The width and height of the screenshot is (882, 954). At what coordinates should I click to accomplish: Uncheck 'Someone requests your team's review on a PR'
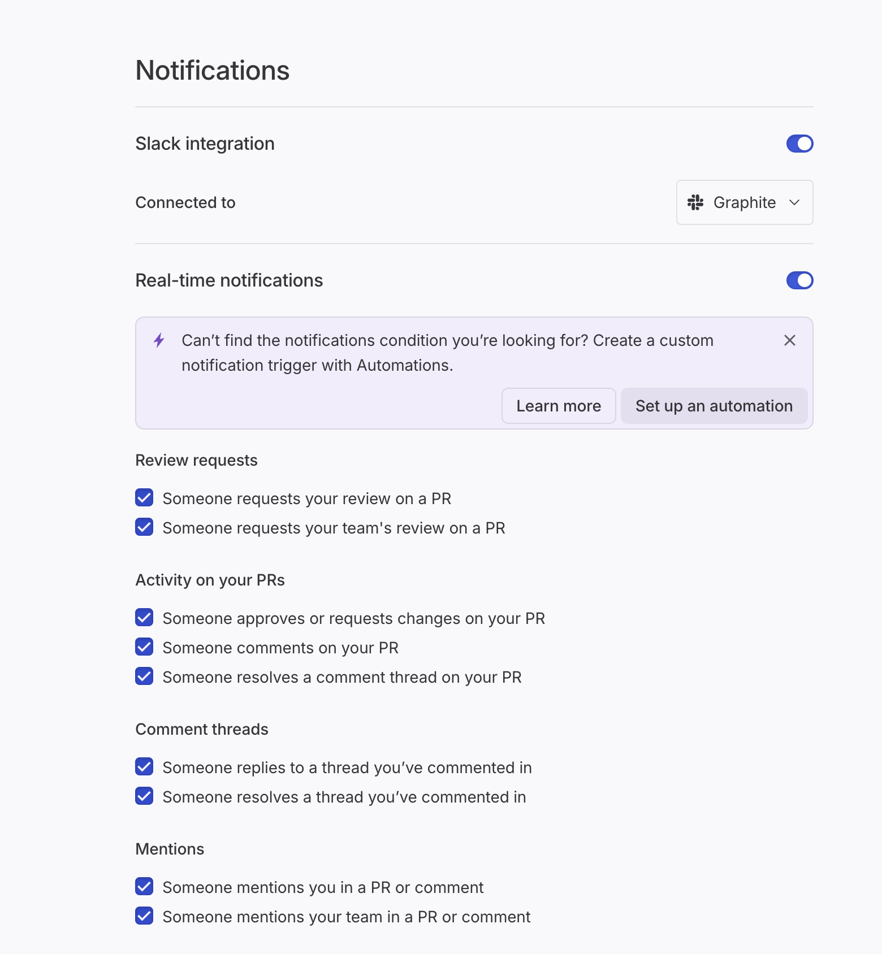tap(144, 527)
